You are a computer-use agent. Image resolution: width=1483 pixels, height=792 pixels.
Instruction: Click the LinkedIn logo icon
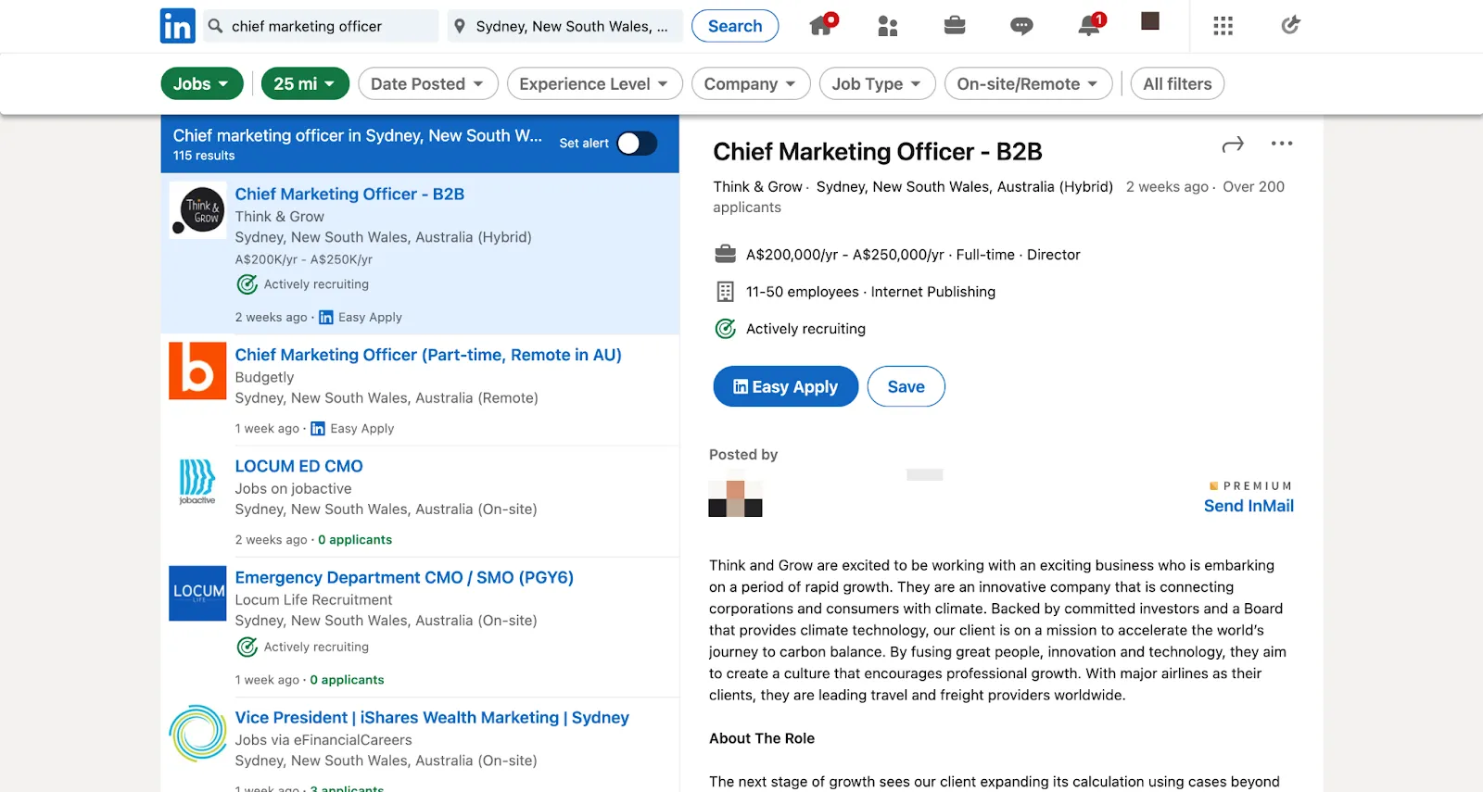177,26
